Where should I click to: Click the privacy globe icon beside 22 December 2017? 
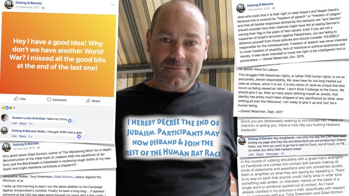pos(43,8)
